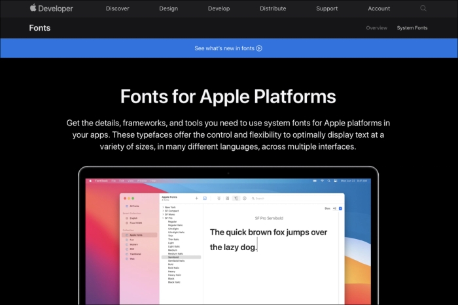Image resolution: width=458 pixels, height=305 pixels.
Task: Expand the New York font family
Action: [x=163, y=207]
